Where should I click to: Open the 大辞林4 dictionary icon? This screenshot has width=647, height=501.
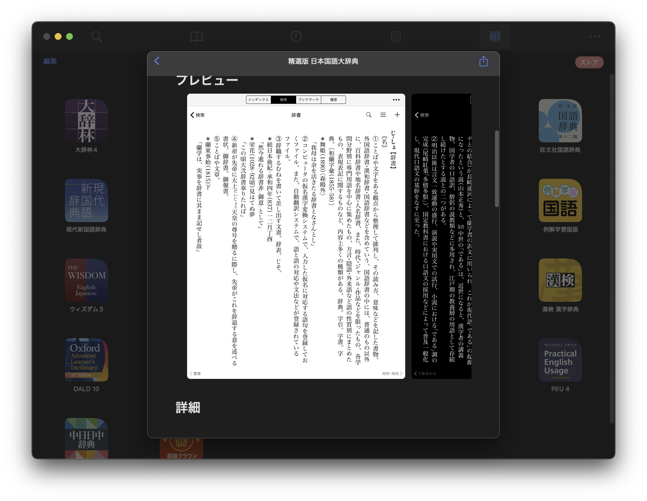[x=87, y=121]
